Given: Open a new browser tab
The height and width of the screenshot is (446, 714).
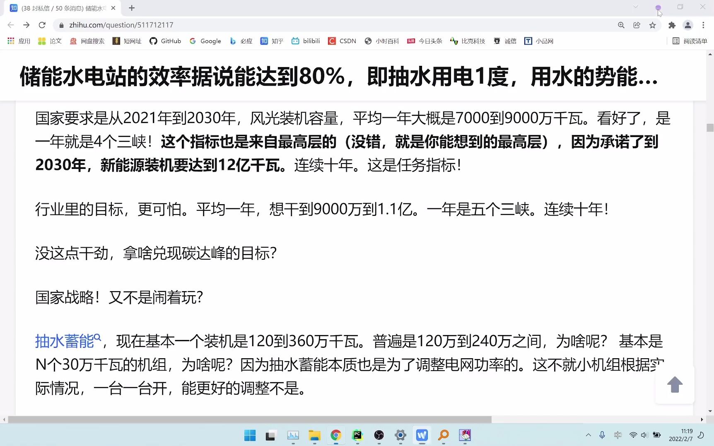Looking at the screenshot, I should coord(132,8).
